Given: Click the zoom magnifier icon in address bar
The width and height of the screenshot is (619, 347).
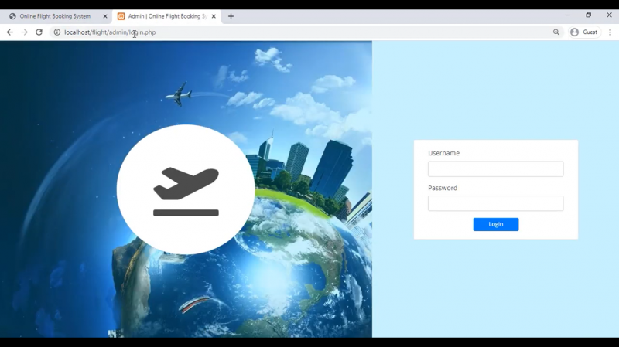Looking at the screenshot, I should (x=556, y=32).
